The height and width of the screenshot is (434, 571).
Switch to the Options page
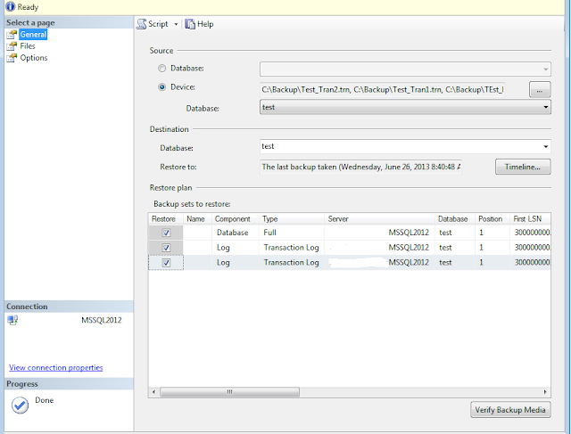tap(34, 58)
